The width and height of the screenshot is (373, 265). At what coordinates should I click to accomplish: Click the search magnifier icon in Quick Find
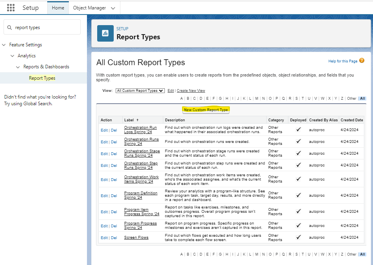point(9,27)
